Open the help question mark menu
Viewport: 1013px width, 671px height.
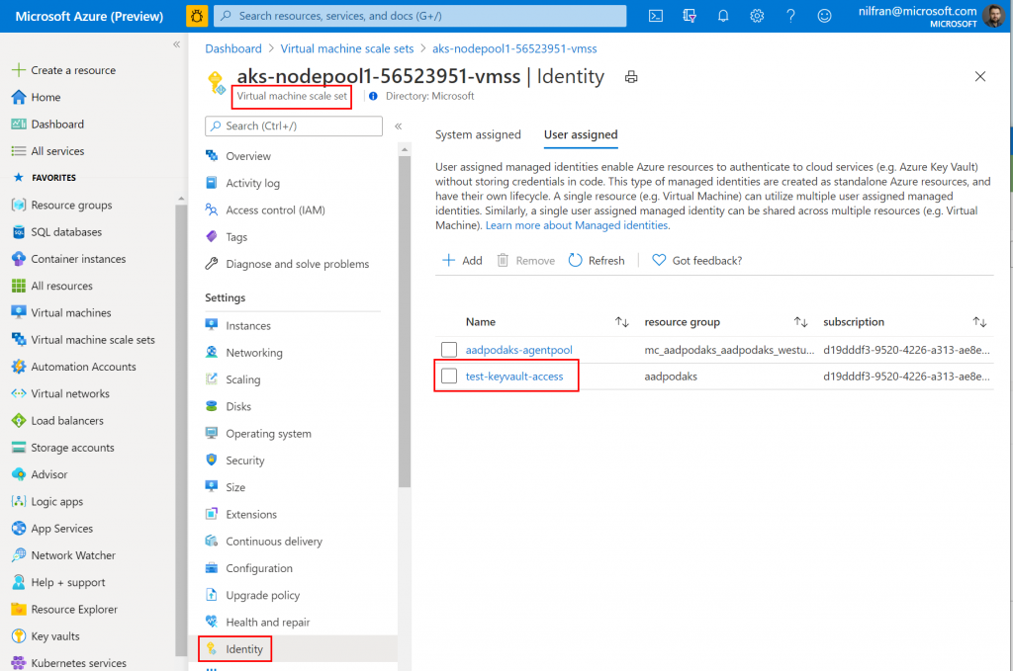(790, 16)
